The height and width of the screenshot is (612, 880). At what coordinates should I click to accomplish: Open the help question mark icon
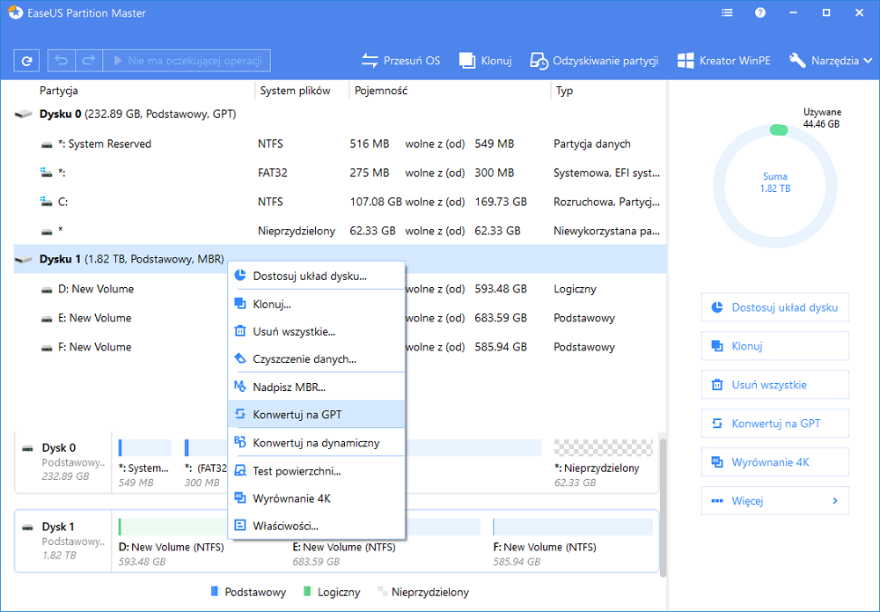point(760,12)
